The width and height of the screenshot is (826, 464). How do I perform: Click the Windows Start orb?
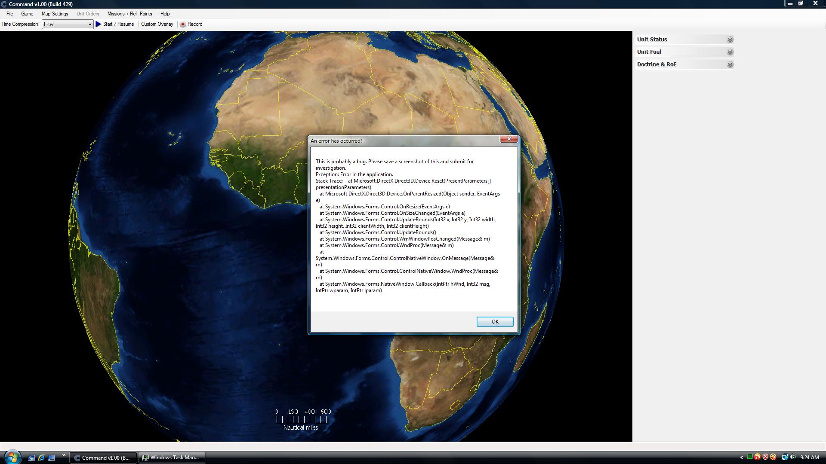[x=12, y=457]
